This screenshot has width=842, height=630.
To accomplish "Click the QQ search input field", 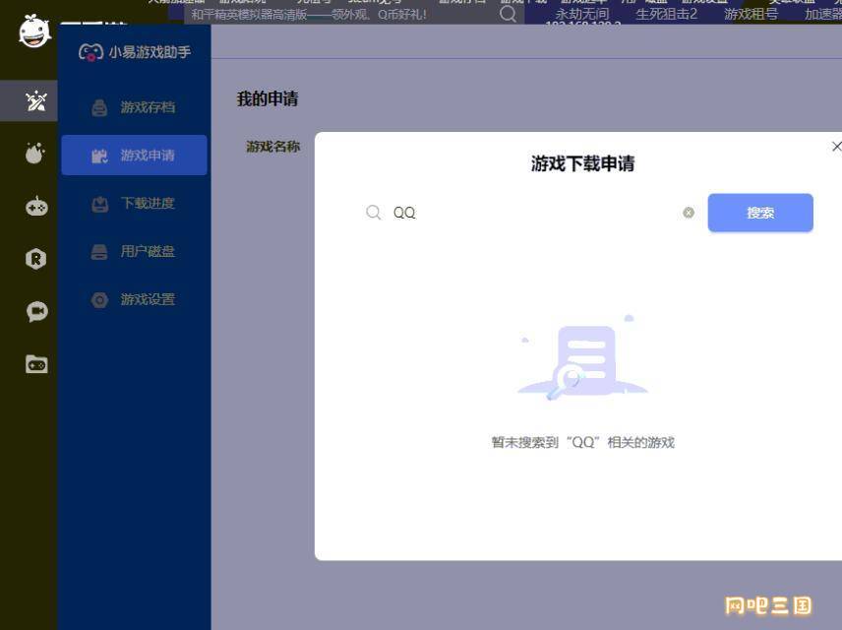I will [x=529, y=213].
